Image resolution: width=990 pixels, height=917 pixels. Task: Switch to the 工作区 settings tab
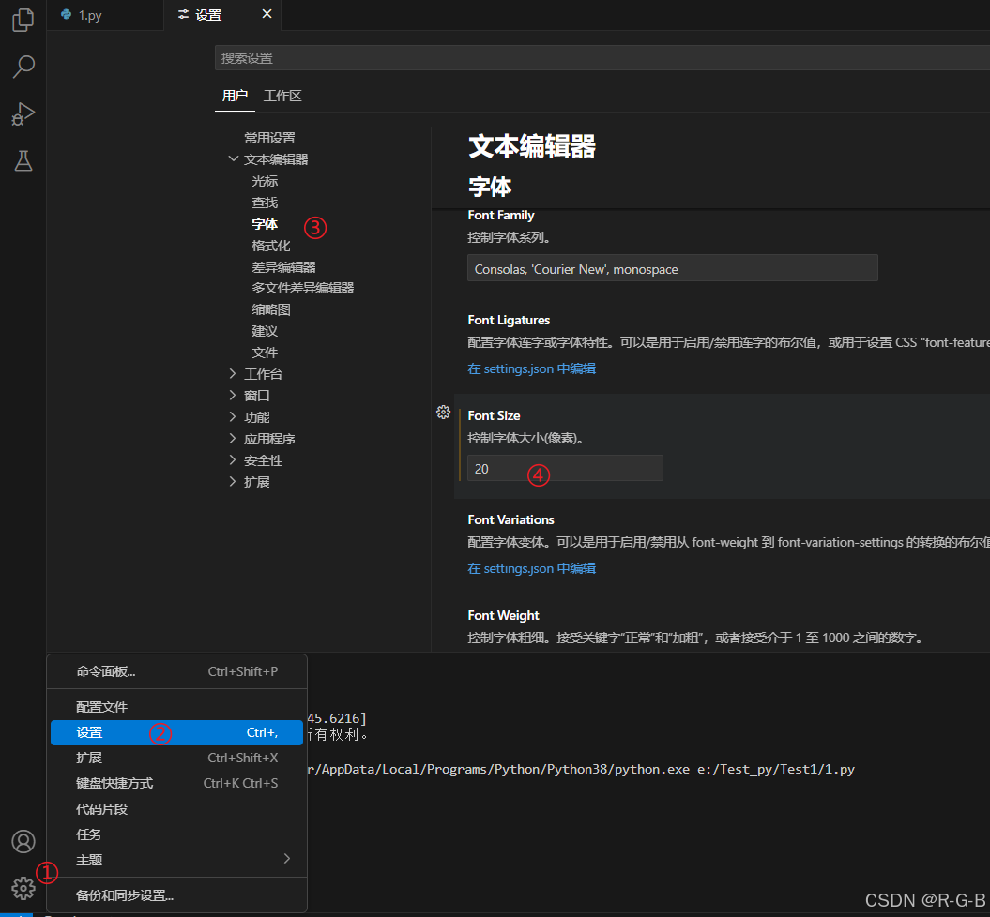282,96
